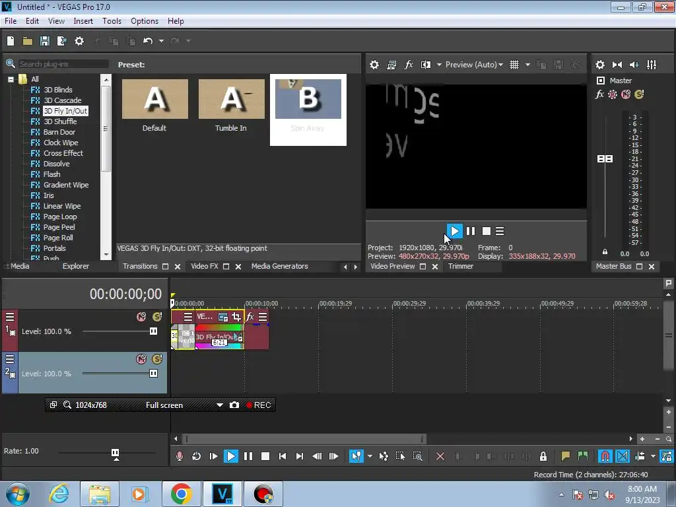This screenshot has height=507, width=676.
Task: Open the Insert menu
Action: pyautogui.click(x=83, y=21)
